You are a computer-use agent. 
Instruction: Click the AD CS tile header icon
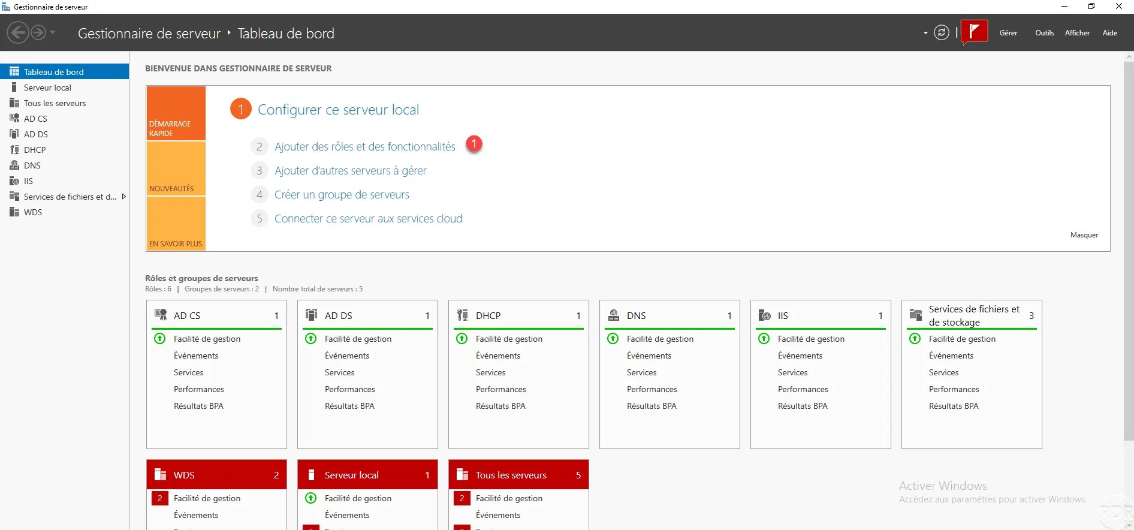coord(161,315)
